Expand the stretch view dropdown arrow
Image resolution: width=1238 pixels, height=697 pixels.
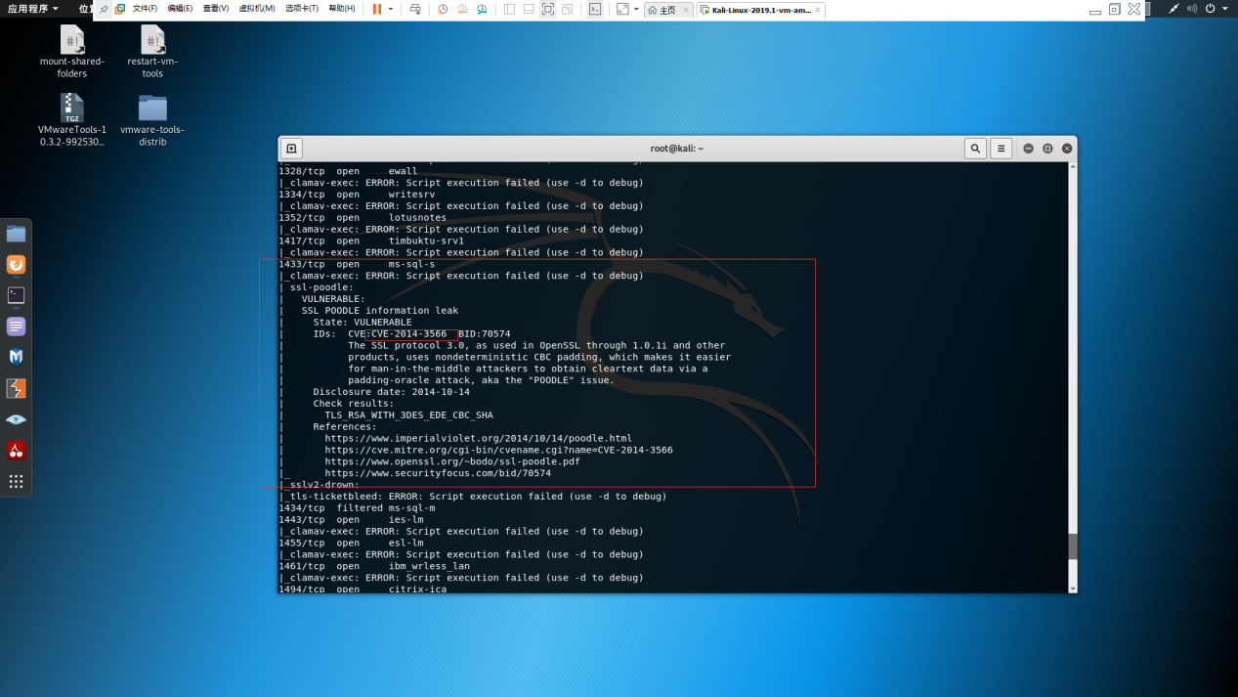click(x=636, y=9)
